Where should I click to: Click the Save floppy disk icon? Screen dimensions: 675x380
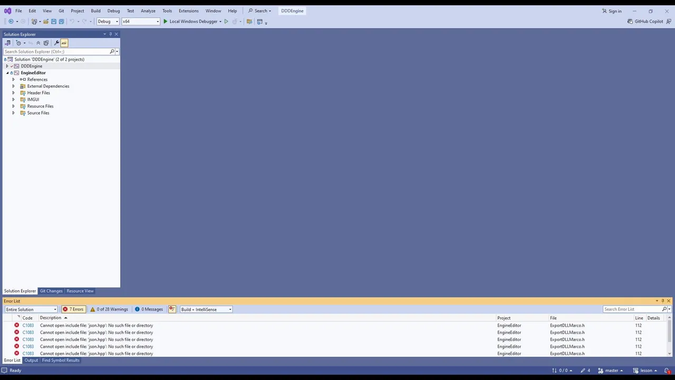pos(53,22)
